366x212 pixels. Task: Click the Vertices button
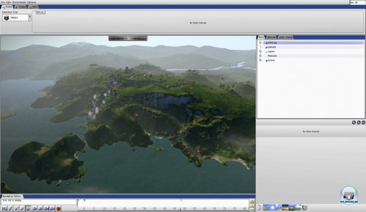coord(39,12)
